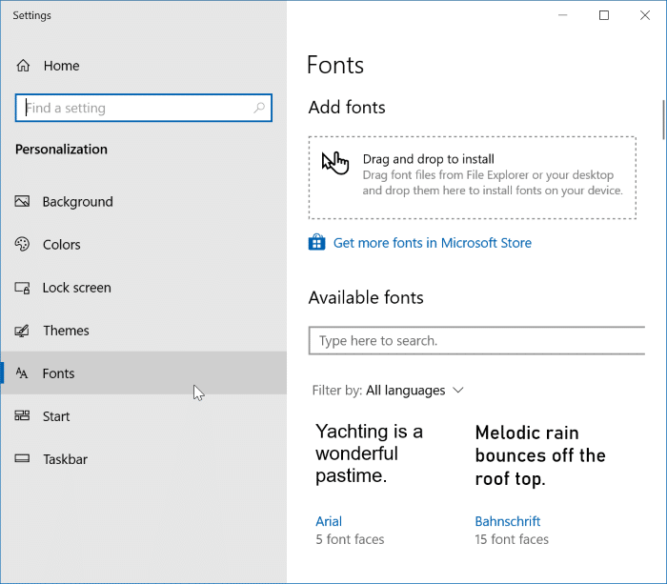Click the '5 font faces' text
Screen dimensions: 667x584
pos(350,539)
